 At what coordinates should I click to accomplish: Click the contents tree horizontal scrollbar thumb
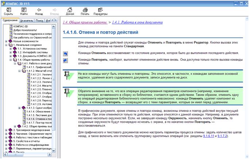pos(15,154)
